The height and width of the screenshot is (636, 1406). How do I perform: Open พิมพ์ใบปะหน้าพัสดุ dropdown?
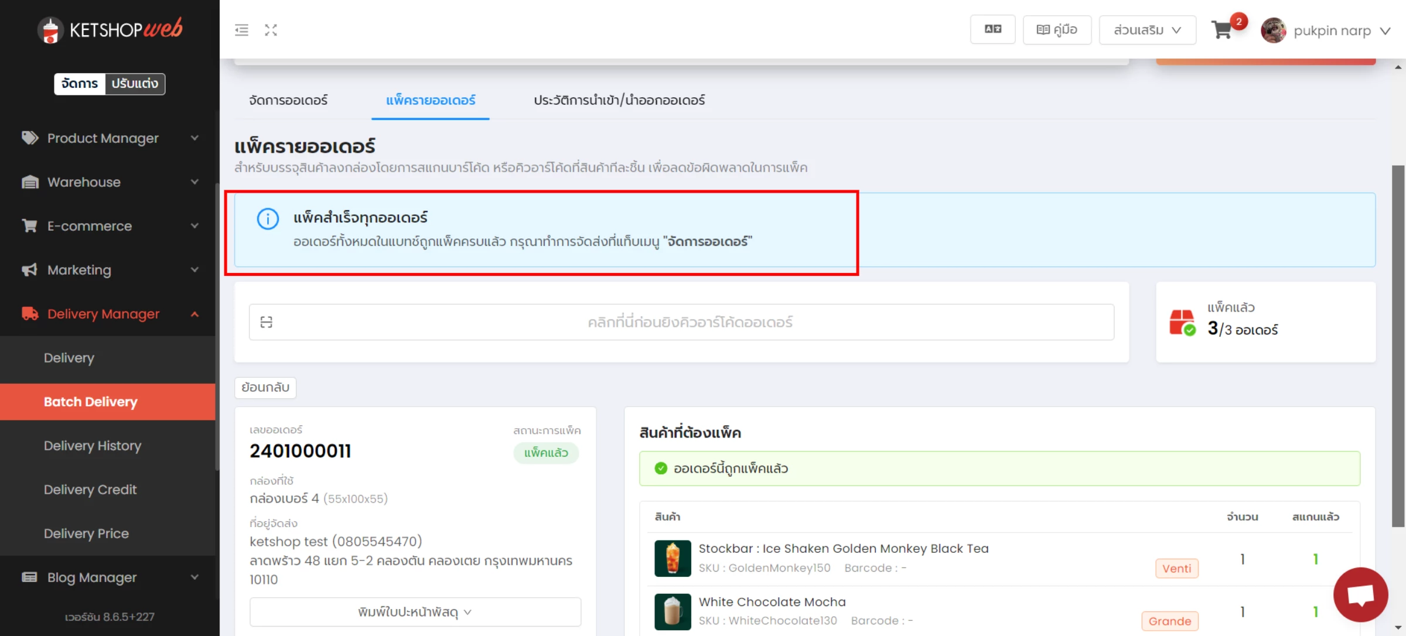tap(415, 612)
